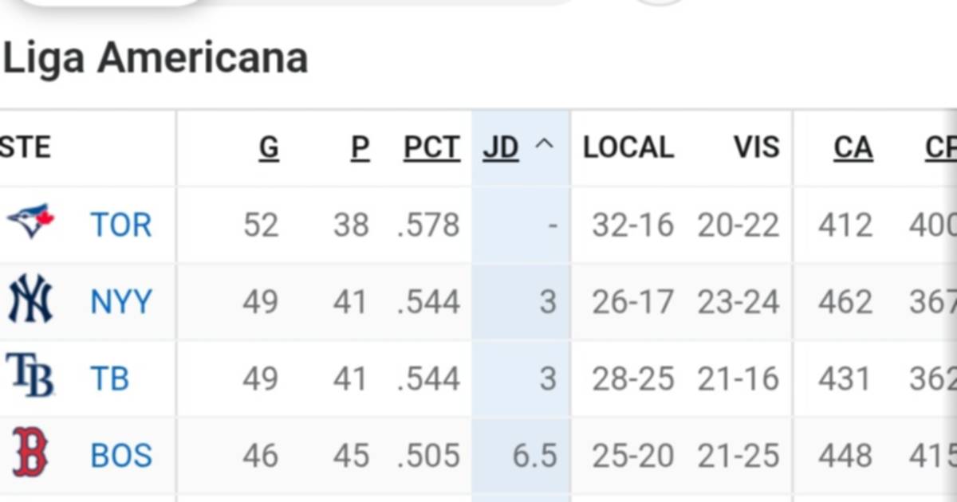
Task: Open the TOR team page link
Action: pyautogui.click(x=122, y=225)
